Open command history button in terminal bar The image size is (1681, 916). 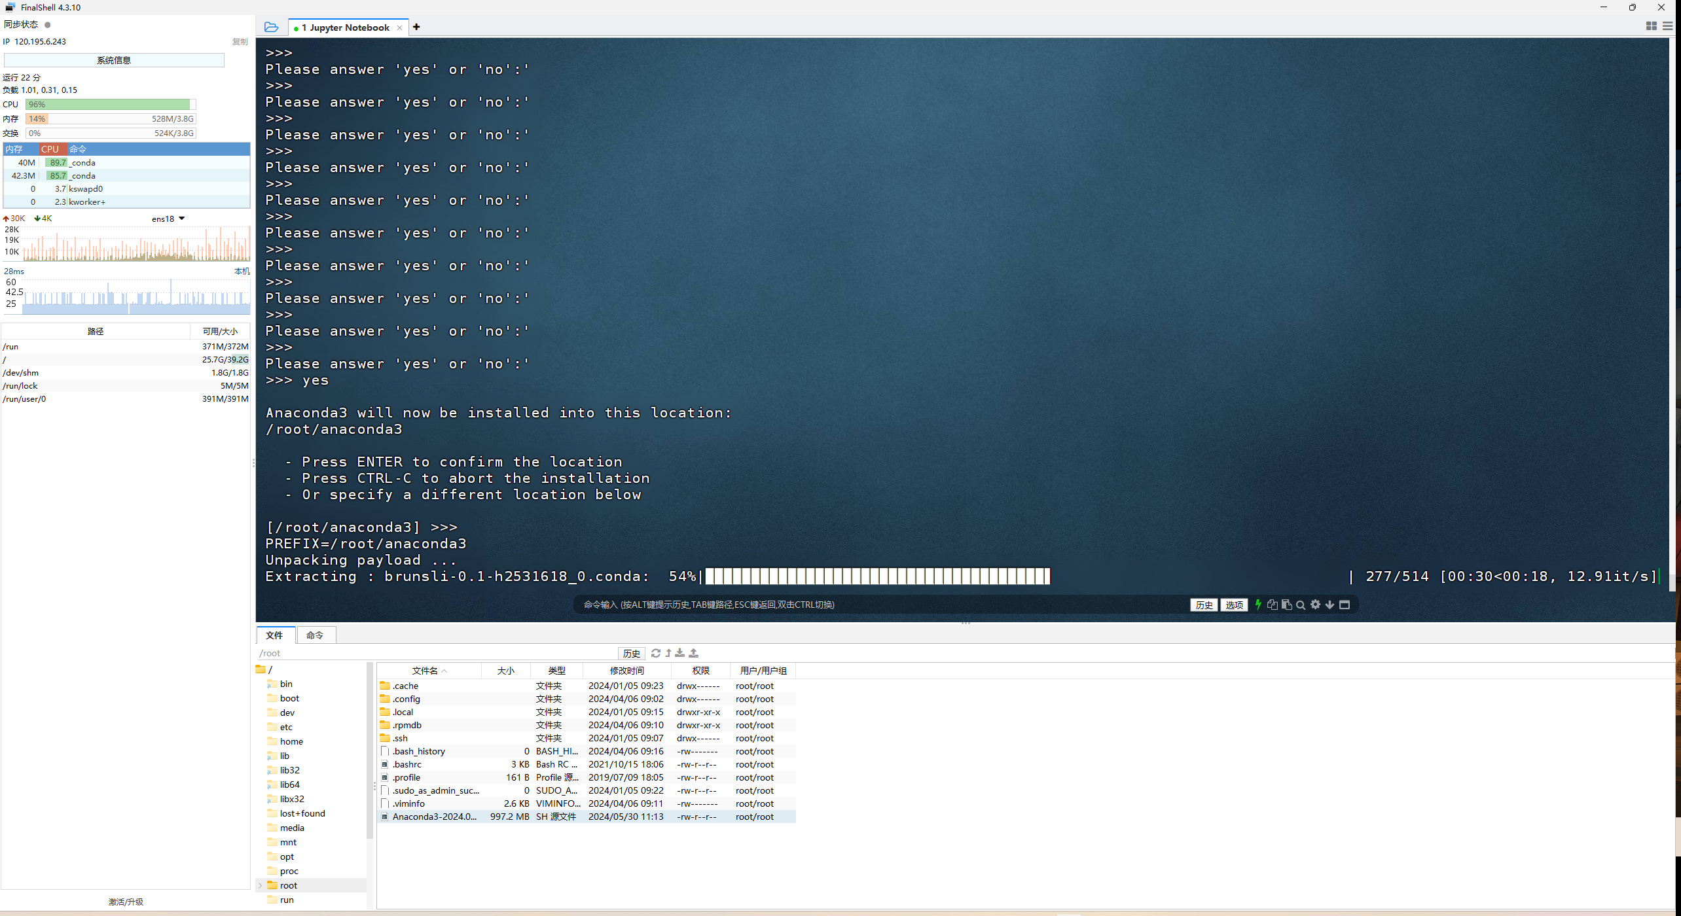point(1204,605)
